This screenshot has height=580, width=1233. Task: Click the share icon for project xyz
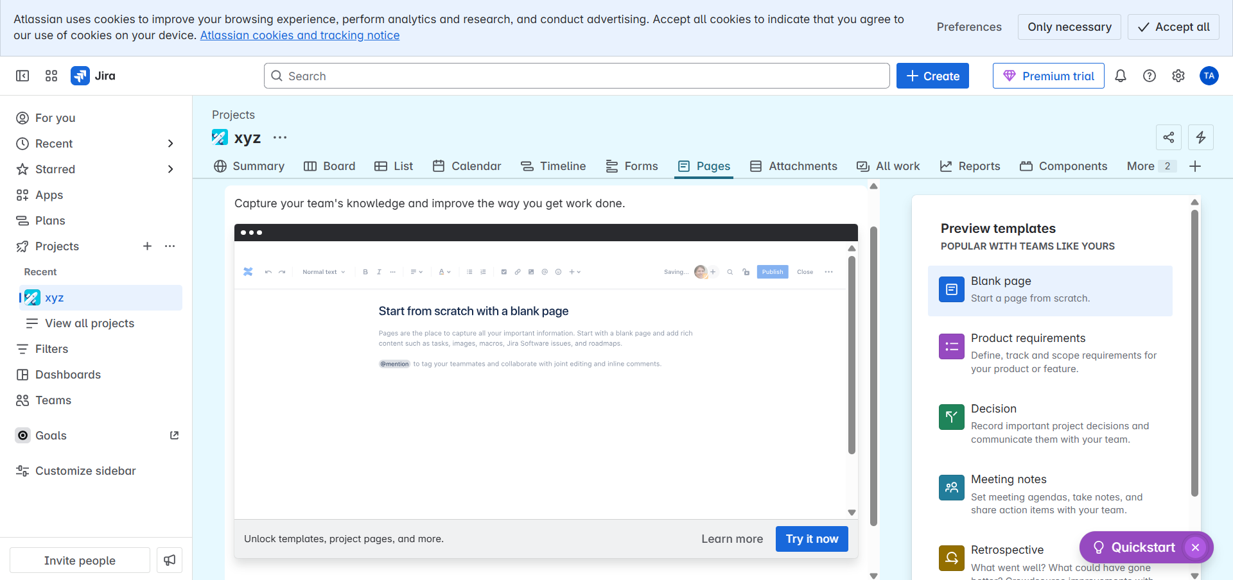point(1169,137)
